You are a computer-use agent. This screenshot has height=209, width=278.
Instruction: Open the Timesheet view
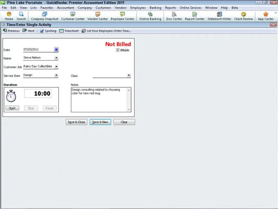(x=69, y=31)
